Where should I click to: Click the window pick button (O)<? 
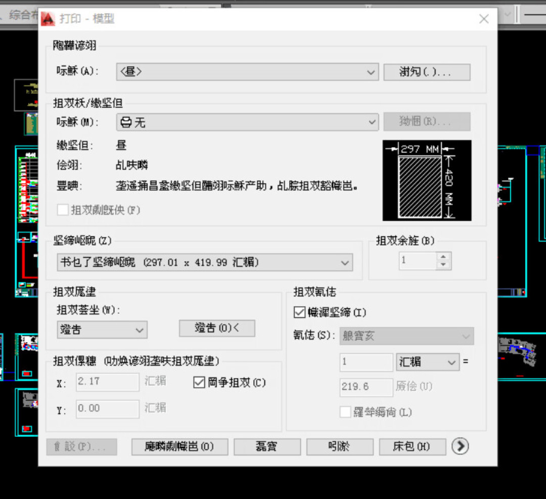click(x=217, y=328)
